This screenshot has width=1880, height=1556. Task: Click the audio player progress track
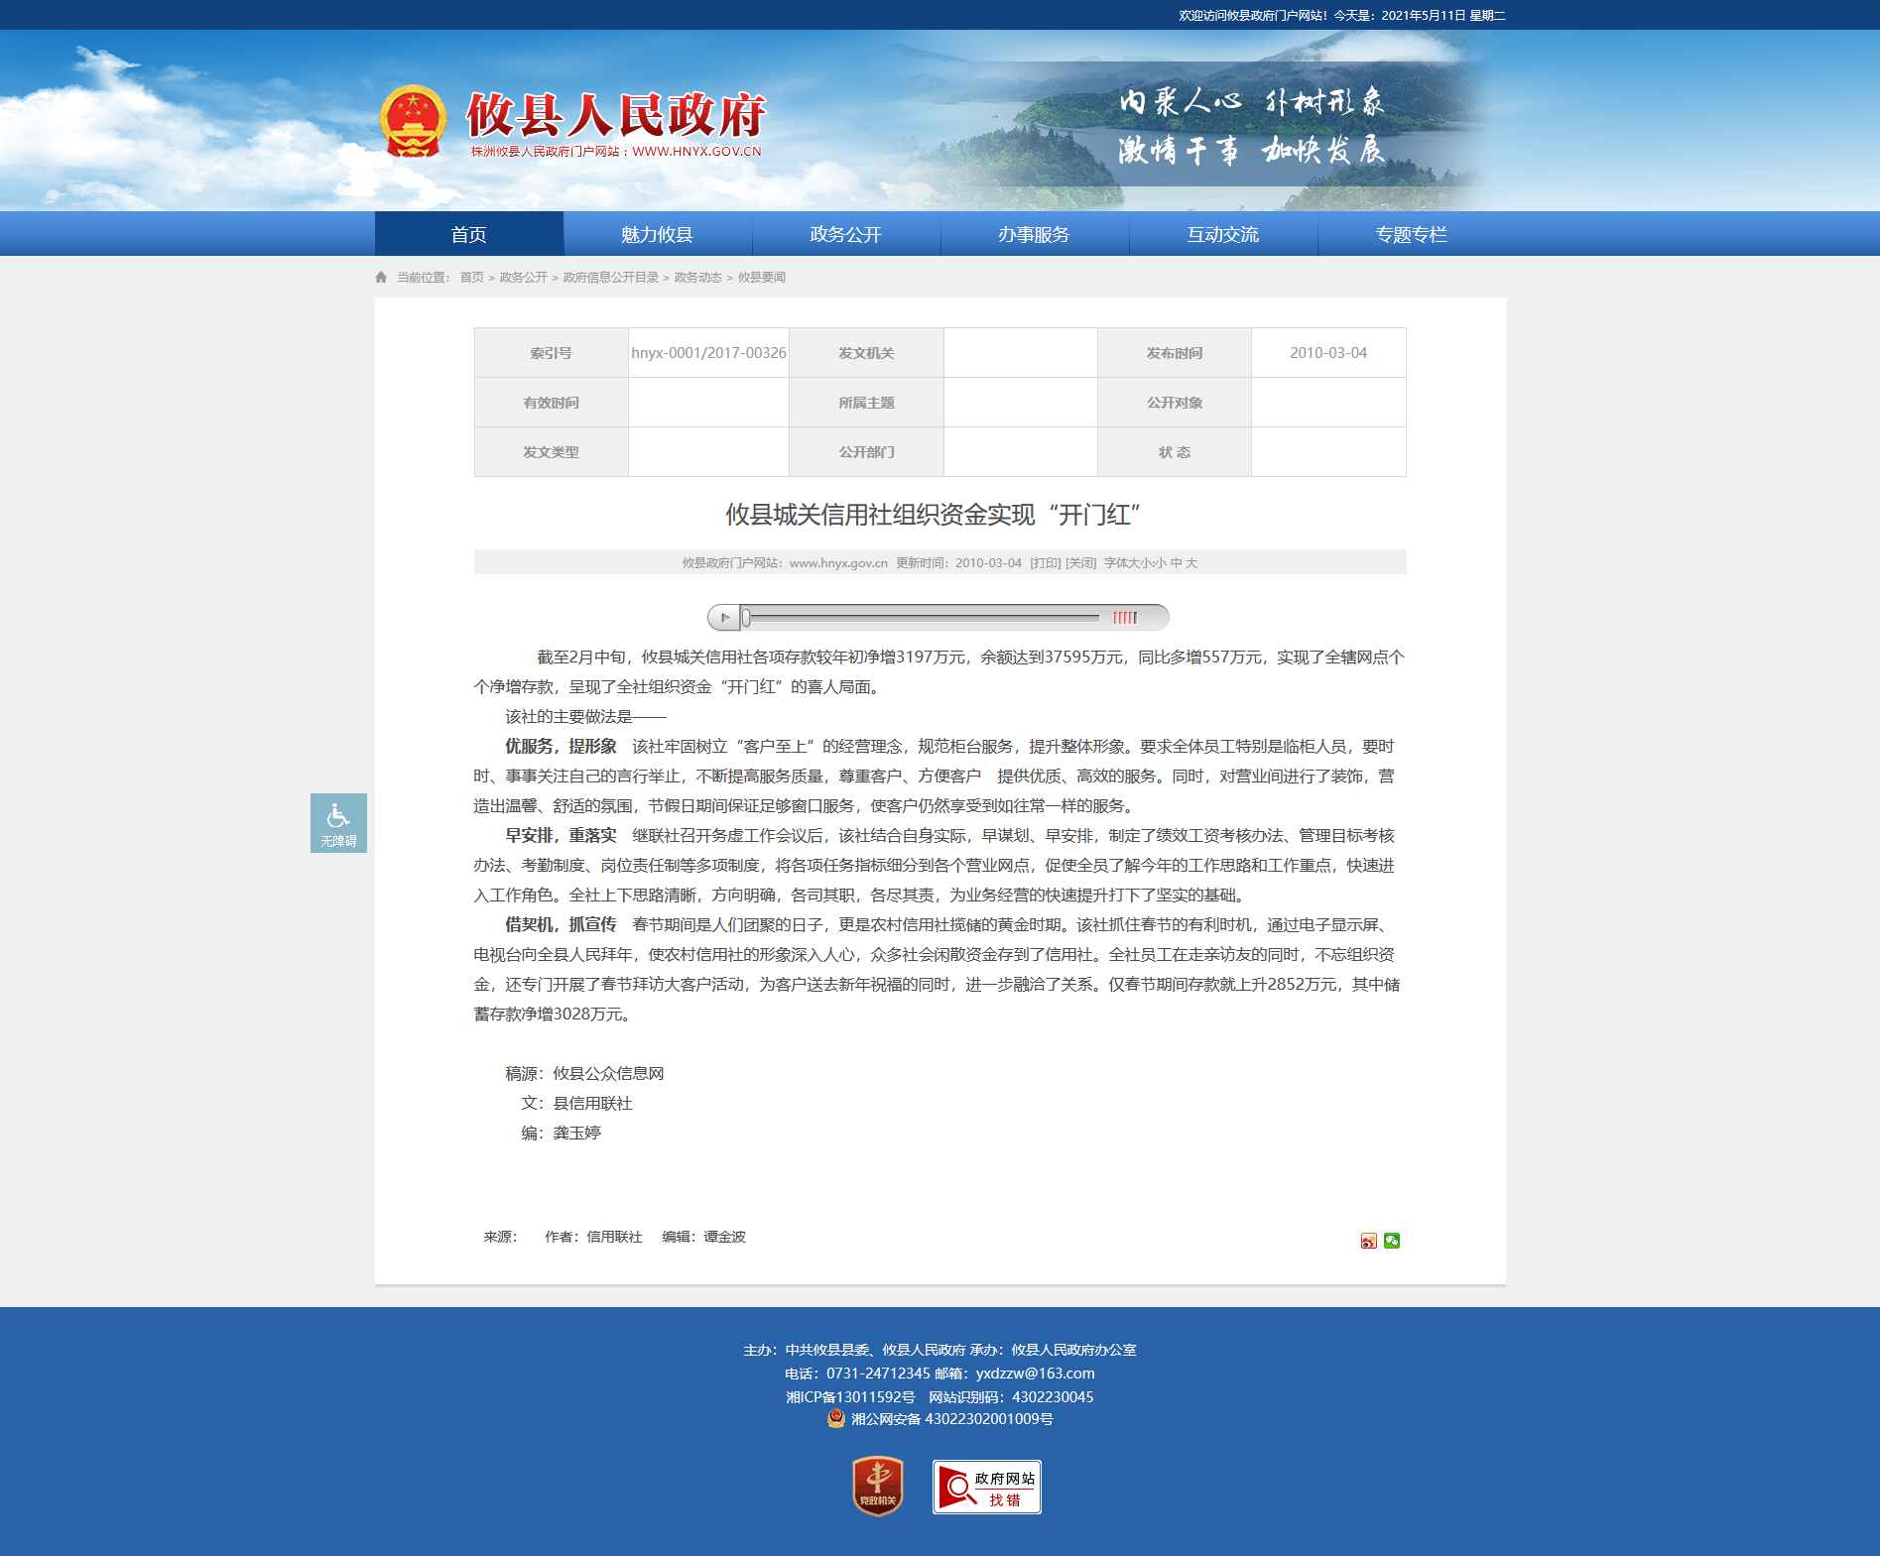pyautogui.click(x=923, y=618)
